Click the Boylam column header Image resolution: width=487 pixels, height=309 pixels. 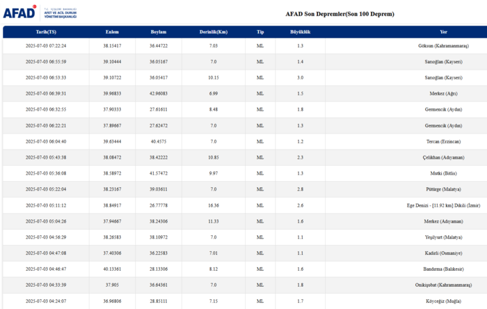[158, 32]
